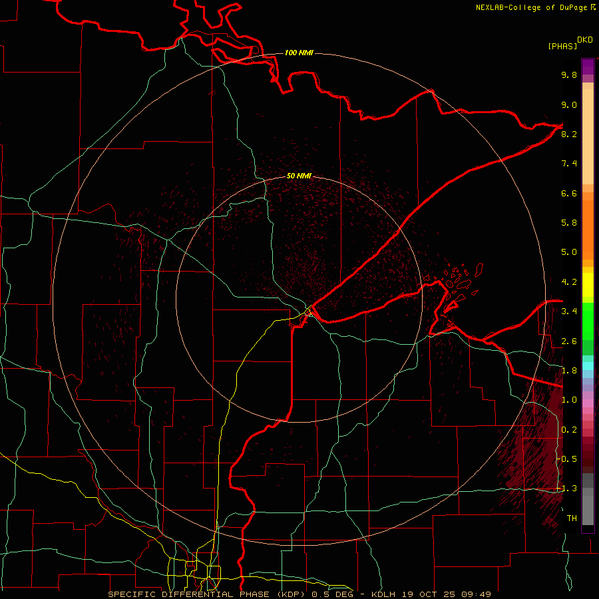Screen dimensions: 599x599
Task: Click the [PHAS] units label
Action: pos(562,47)
